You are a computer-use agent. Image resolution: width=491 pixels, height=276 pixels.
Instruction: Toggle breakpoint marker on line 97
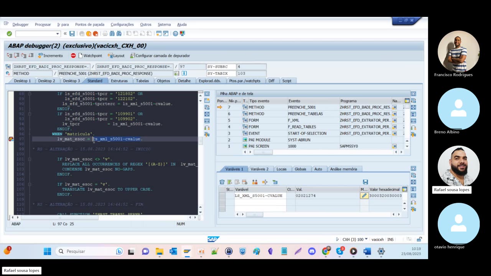click(11, 139)
